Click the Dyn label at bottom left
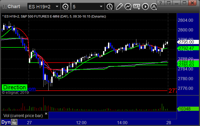Screen dimensions: 200x126 point(6,122)
